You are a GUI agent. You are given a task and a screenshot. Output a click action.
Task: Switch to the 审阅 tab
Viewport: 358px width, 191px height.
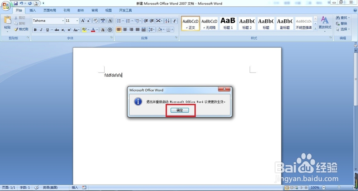[95, 10]
